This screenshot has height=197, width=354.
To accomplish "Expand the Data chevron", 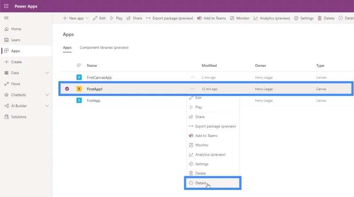I will click(47, 73).
